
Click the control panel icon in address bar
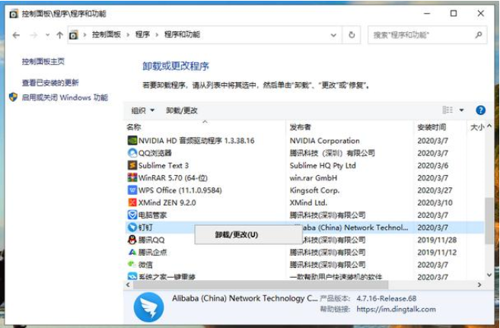pyautogui.click(x=74, y=35)
